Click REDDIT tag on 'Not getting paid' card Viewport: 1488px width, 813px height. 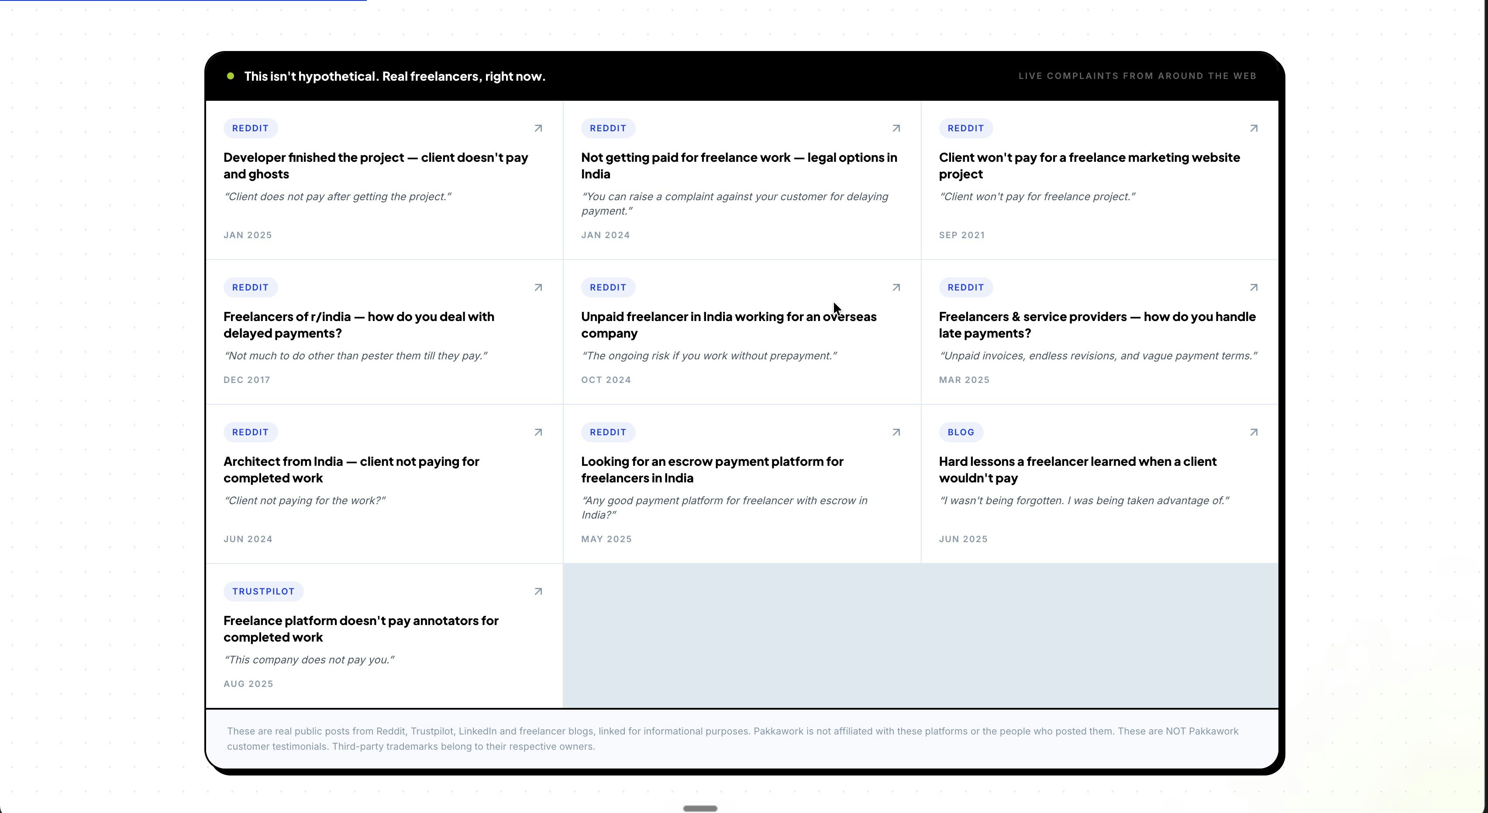608,128
